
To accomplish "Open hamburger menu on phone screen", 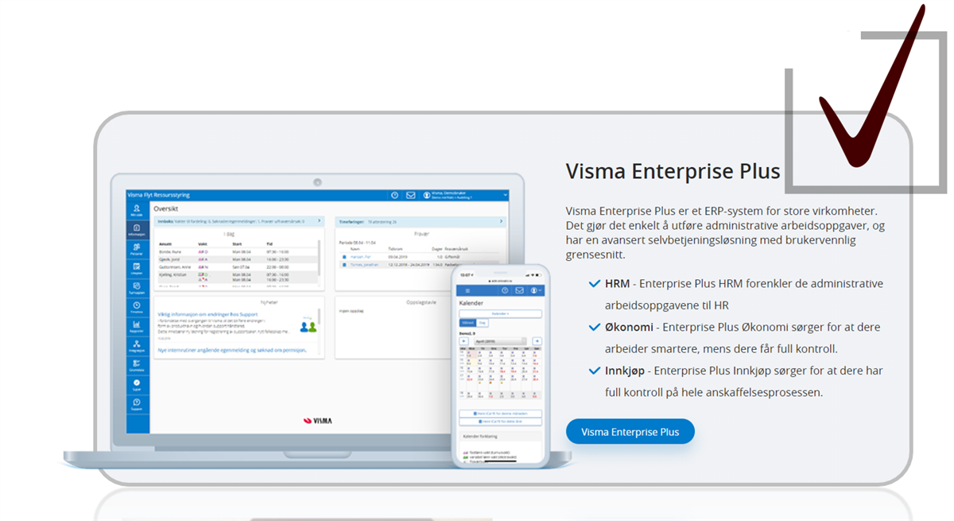I will coord(467,290).
